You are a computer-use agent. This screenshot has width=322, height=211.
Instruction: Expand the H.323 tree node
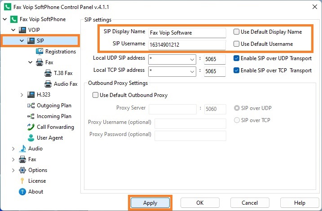[x=22, y=95]
